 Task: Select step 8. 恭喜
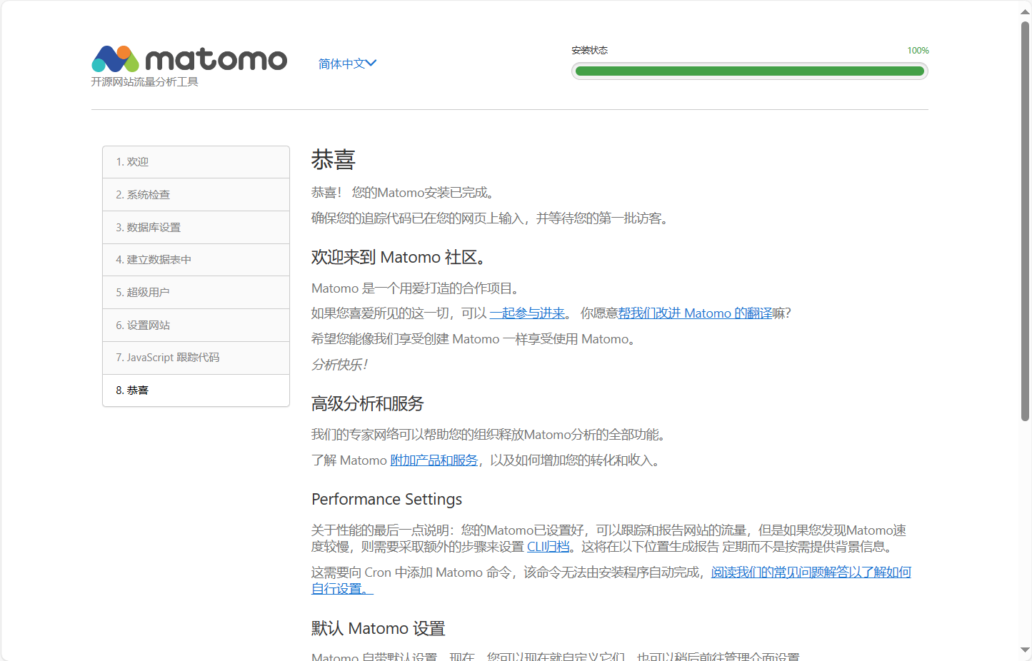196,390
